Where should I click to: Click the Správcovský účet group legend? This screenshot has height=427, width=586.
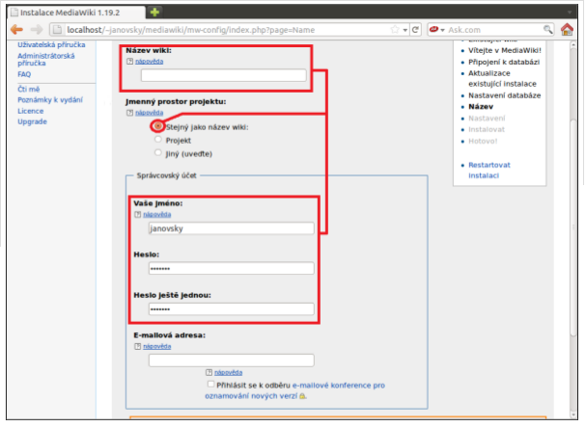(x=166, y=175)
